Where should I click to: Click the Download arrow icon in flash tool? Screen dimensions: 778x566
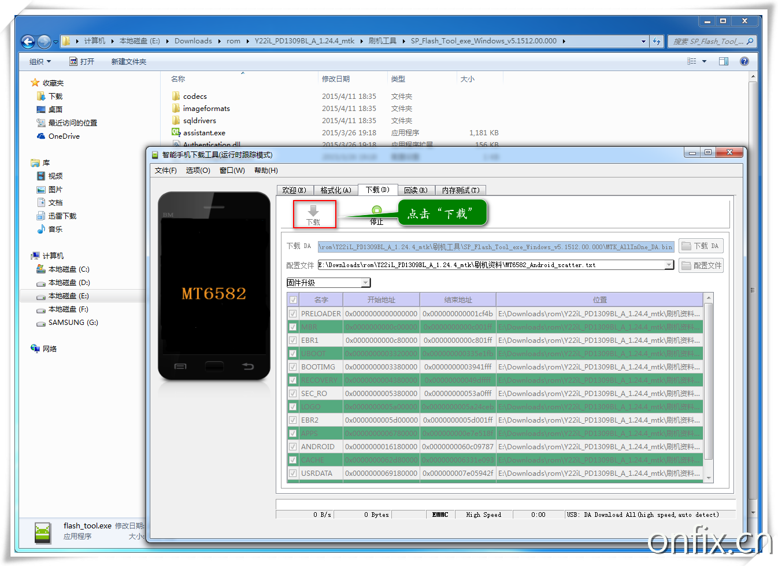pos(313,210)
